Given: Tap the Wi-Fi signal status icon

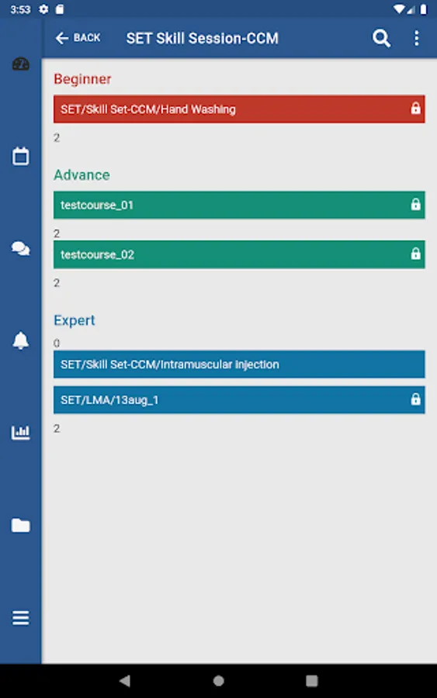Looking at the screenshot, I should pos(399,9).
